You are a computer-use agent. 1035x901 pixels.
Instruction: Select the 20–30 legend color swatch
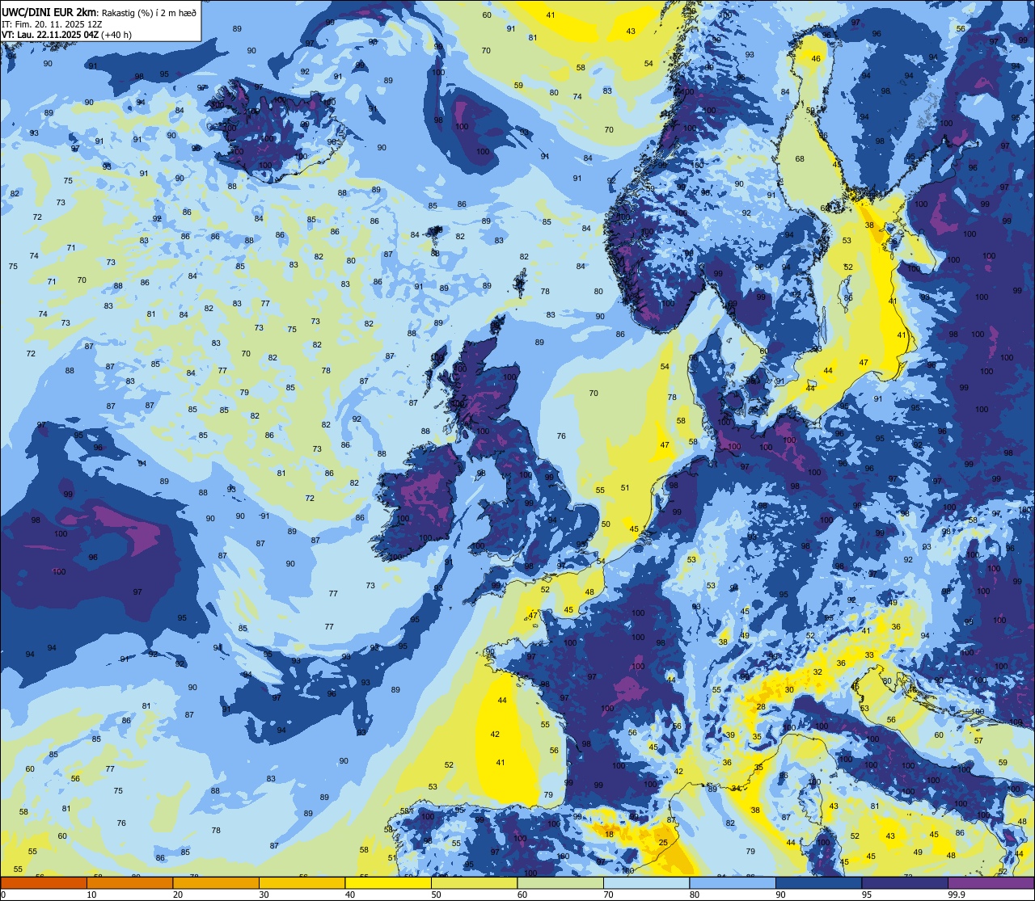[216, 882]
